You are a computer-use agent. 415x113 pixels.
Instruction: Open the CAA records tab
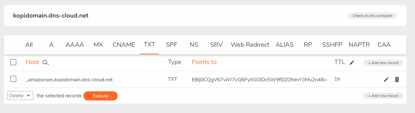point(384,45)
